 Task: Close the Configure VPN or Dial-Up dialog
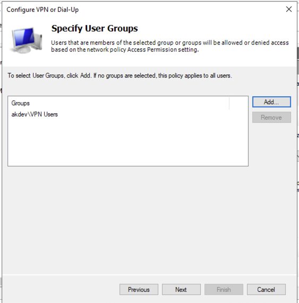click(x=289, y=9)
